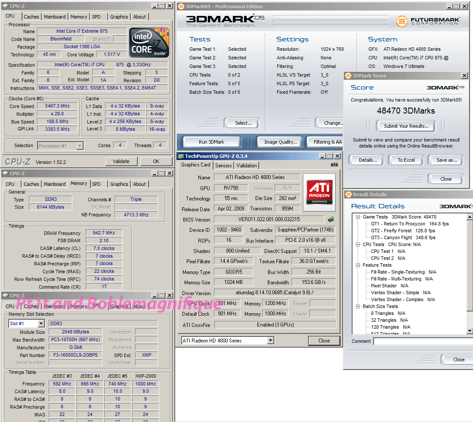
Task: Open Image Quality settings button
Action: click(x=281, y=142)
